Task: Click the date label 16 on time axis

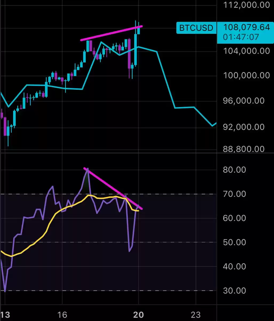Action: coord(62,315)
